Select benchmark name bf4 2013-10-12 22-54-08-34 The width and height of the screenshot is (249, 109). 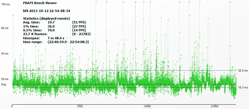tap(47, 11)
